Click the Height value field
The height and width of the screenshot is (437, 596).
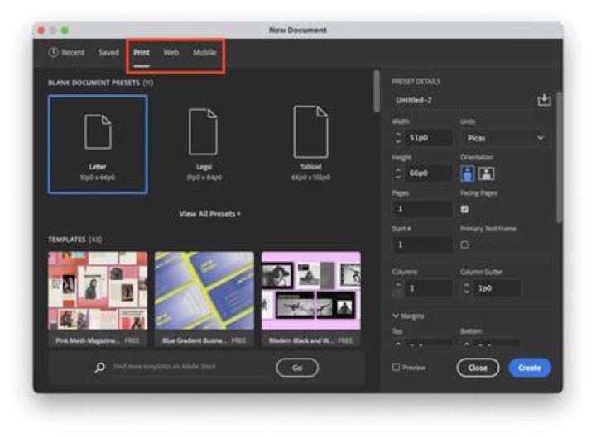click(429, 173)
